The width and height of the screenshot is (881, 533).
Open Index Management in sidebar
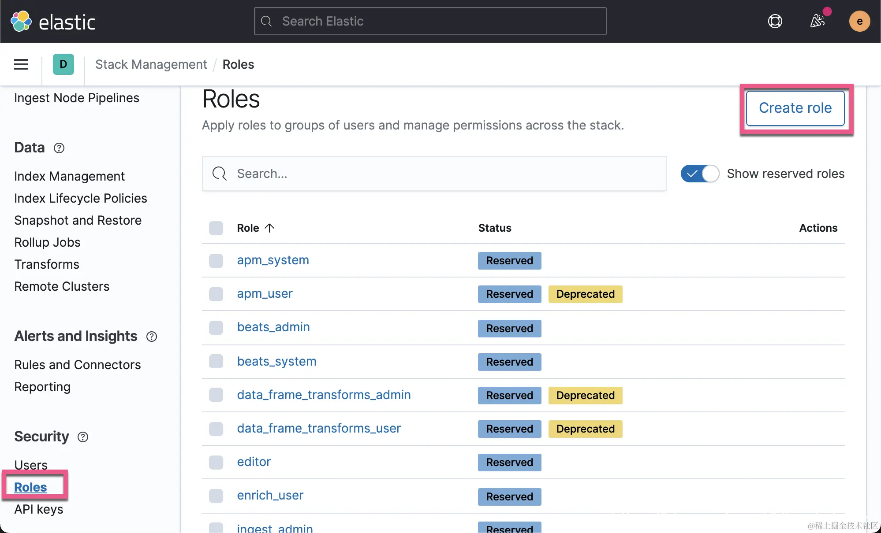(69, 176)
